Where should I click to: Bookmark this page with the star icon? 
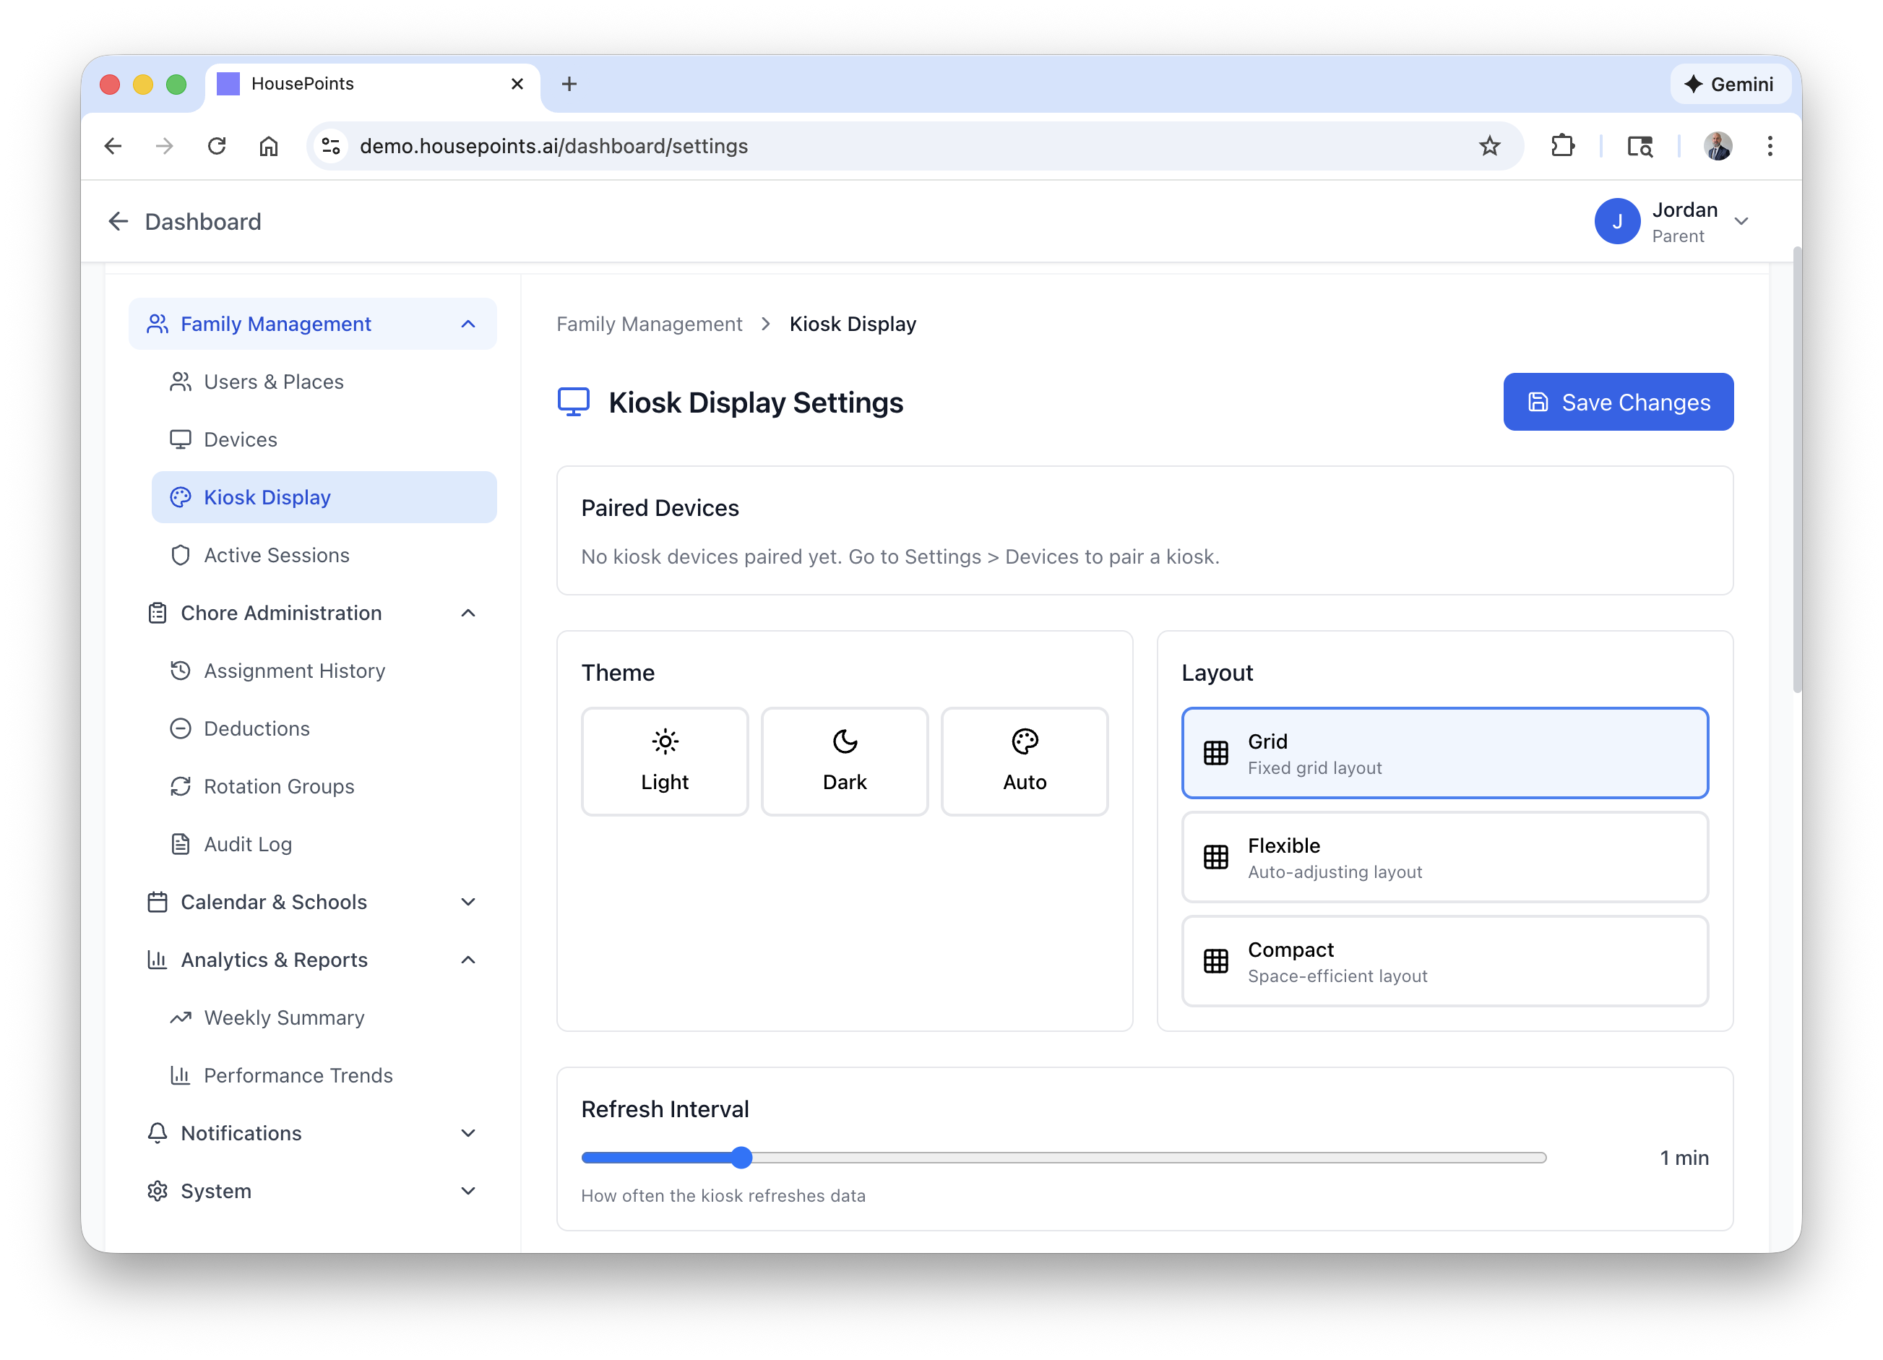coord(1489,146)
